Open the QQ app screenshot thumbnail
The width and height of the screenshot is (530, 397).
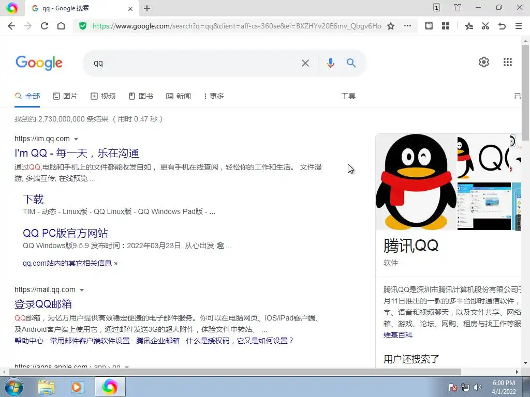click(484, 206)
